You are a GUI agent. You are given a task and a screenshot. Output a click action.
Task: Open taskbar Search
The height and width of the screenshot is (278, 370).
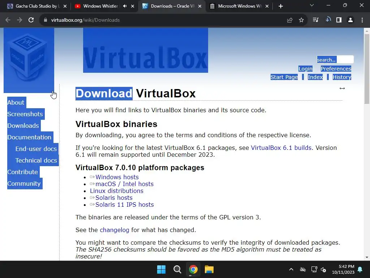point(177,269)
